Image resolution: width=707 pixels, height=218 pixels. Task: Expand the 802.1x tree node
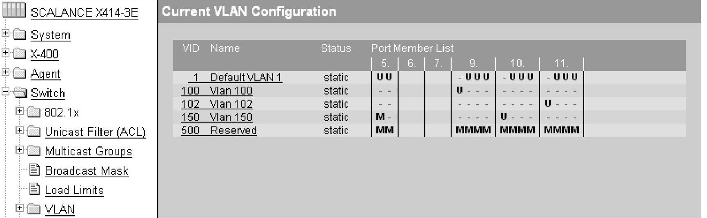pos(19,111)
